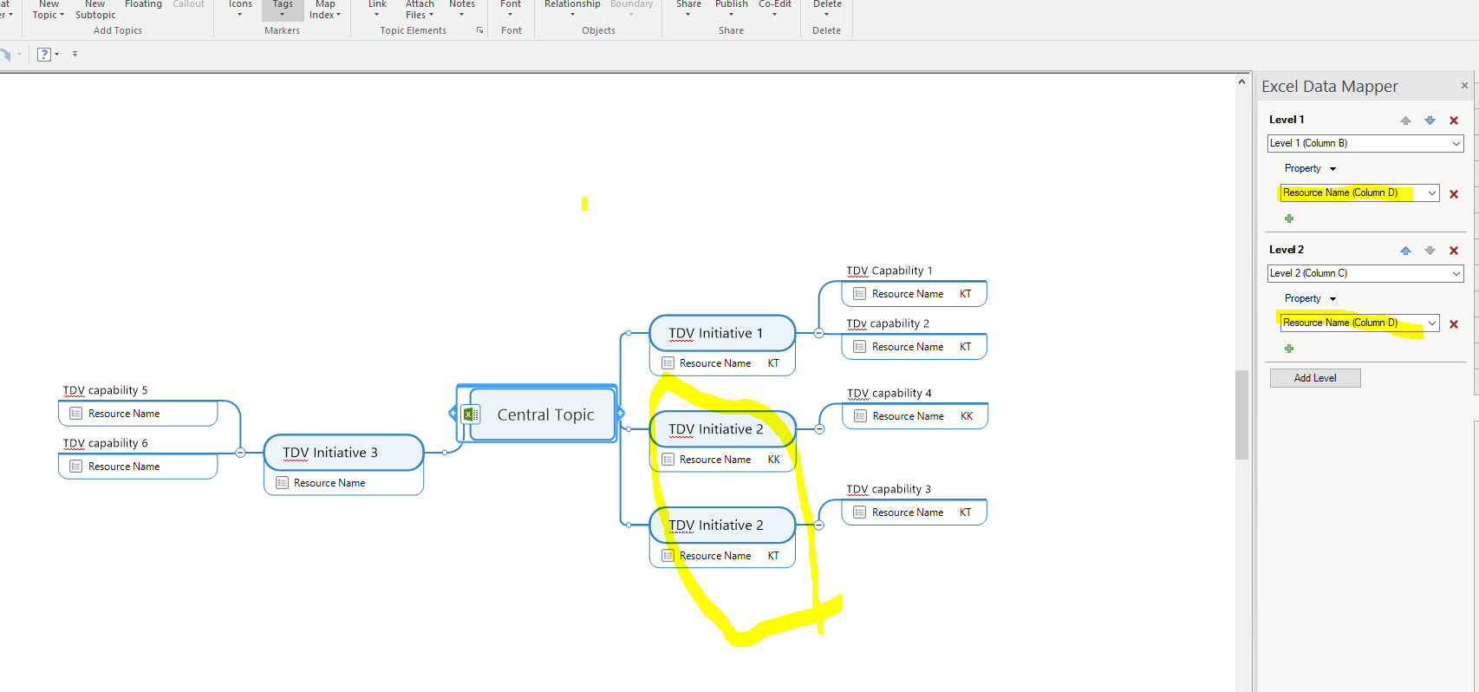Click left handle on Central Topic
This screenshot has width=1479, height=692.
453,414
